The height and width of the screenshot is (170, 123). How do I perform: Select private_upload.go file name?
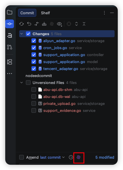pos(59,103)
